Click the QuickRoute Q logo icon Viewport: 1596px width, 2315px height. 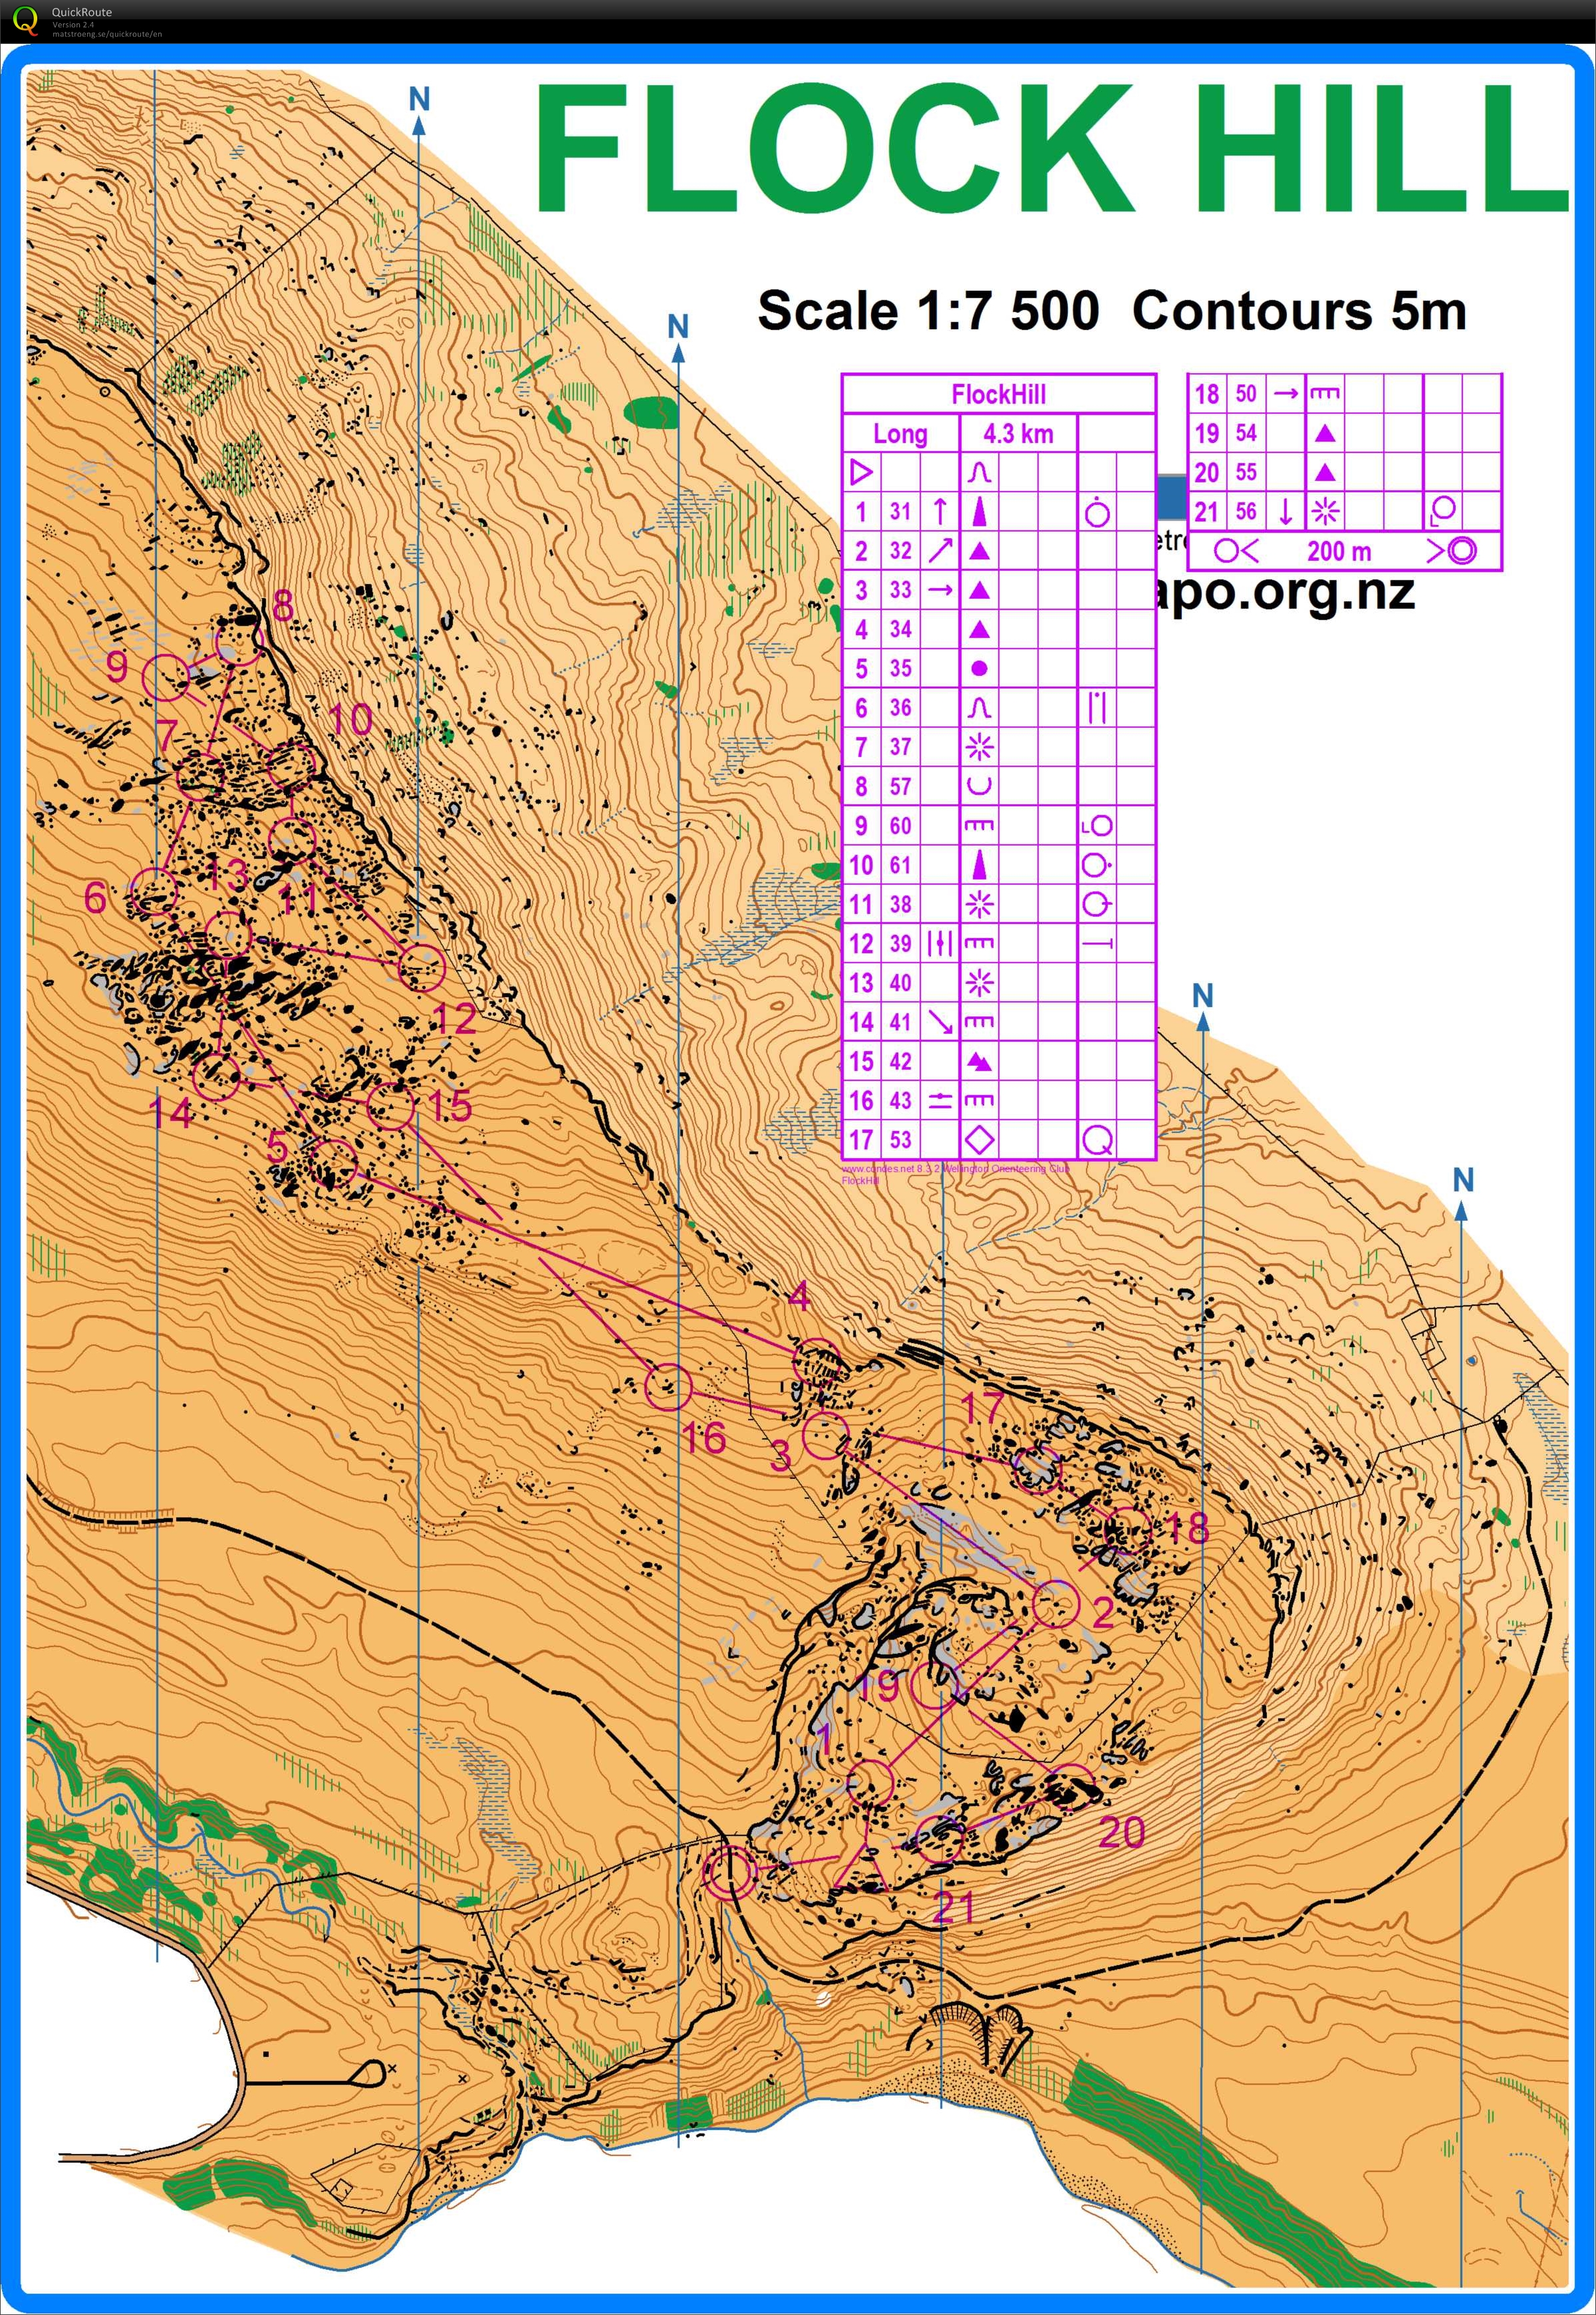click(25, 21)
